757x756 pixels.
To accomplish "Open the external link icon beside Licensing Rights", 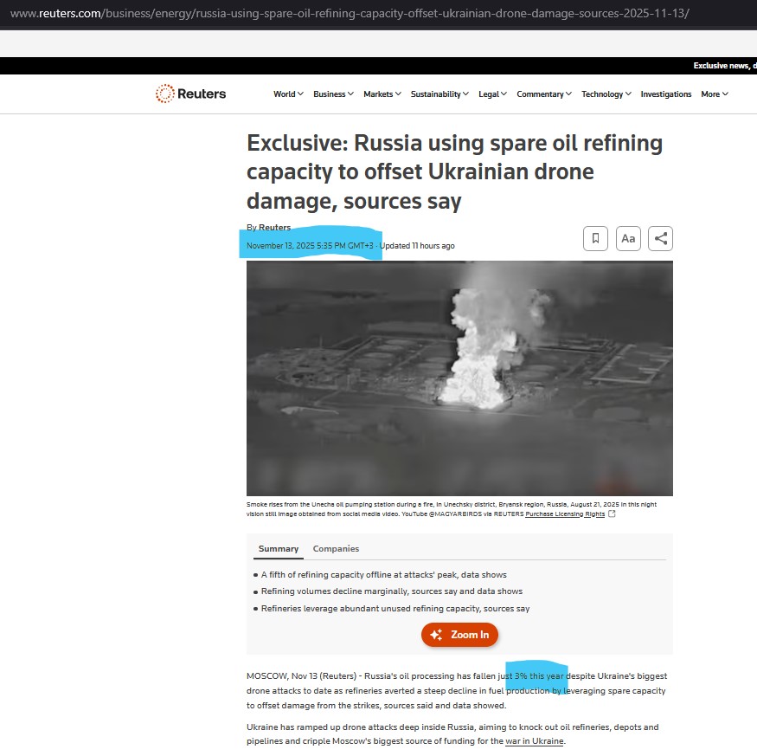I will pyautogui.click(x=612, y=514).
